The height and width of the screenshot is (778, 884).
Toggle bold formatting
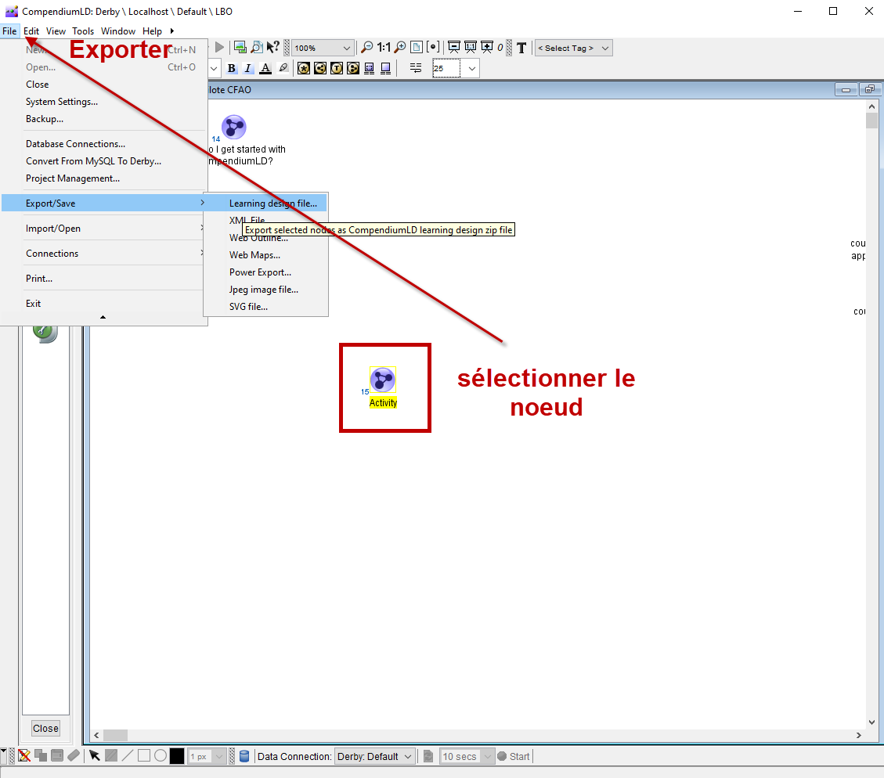point(231,68)
